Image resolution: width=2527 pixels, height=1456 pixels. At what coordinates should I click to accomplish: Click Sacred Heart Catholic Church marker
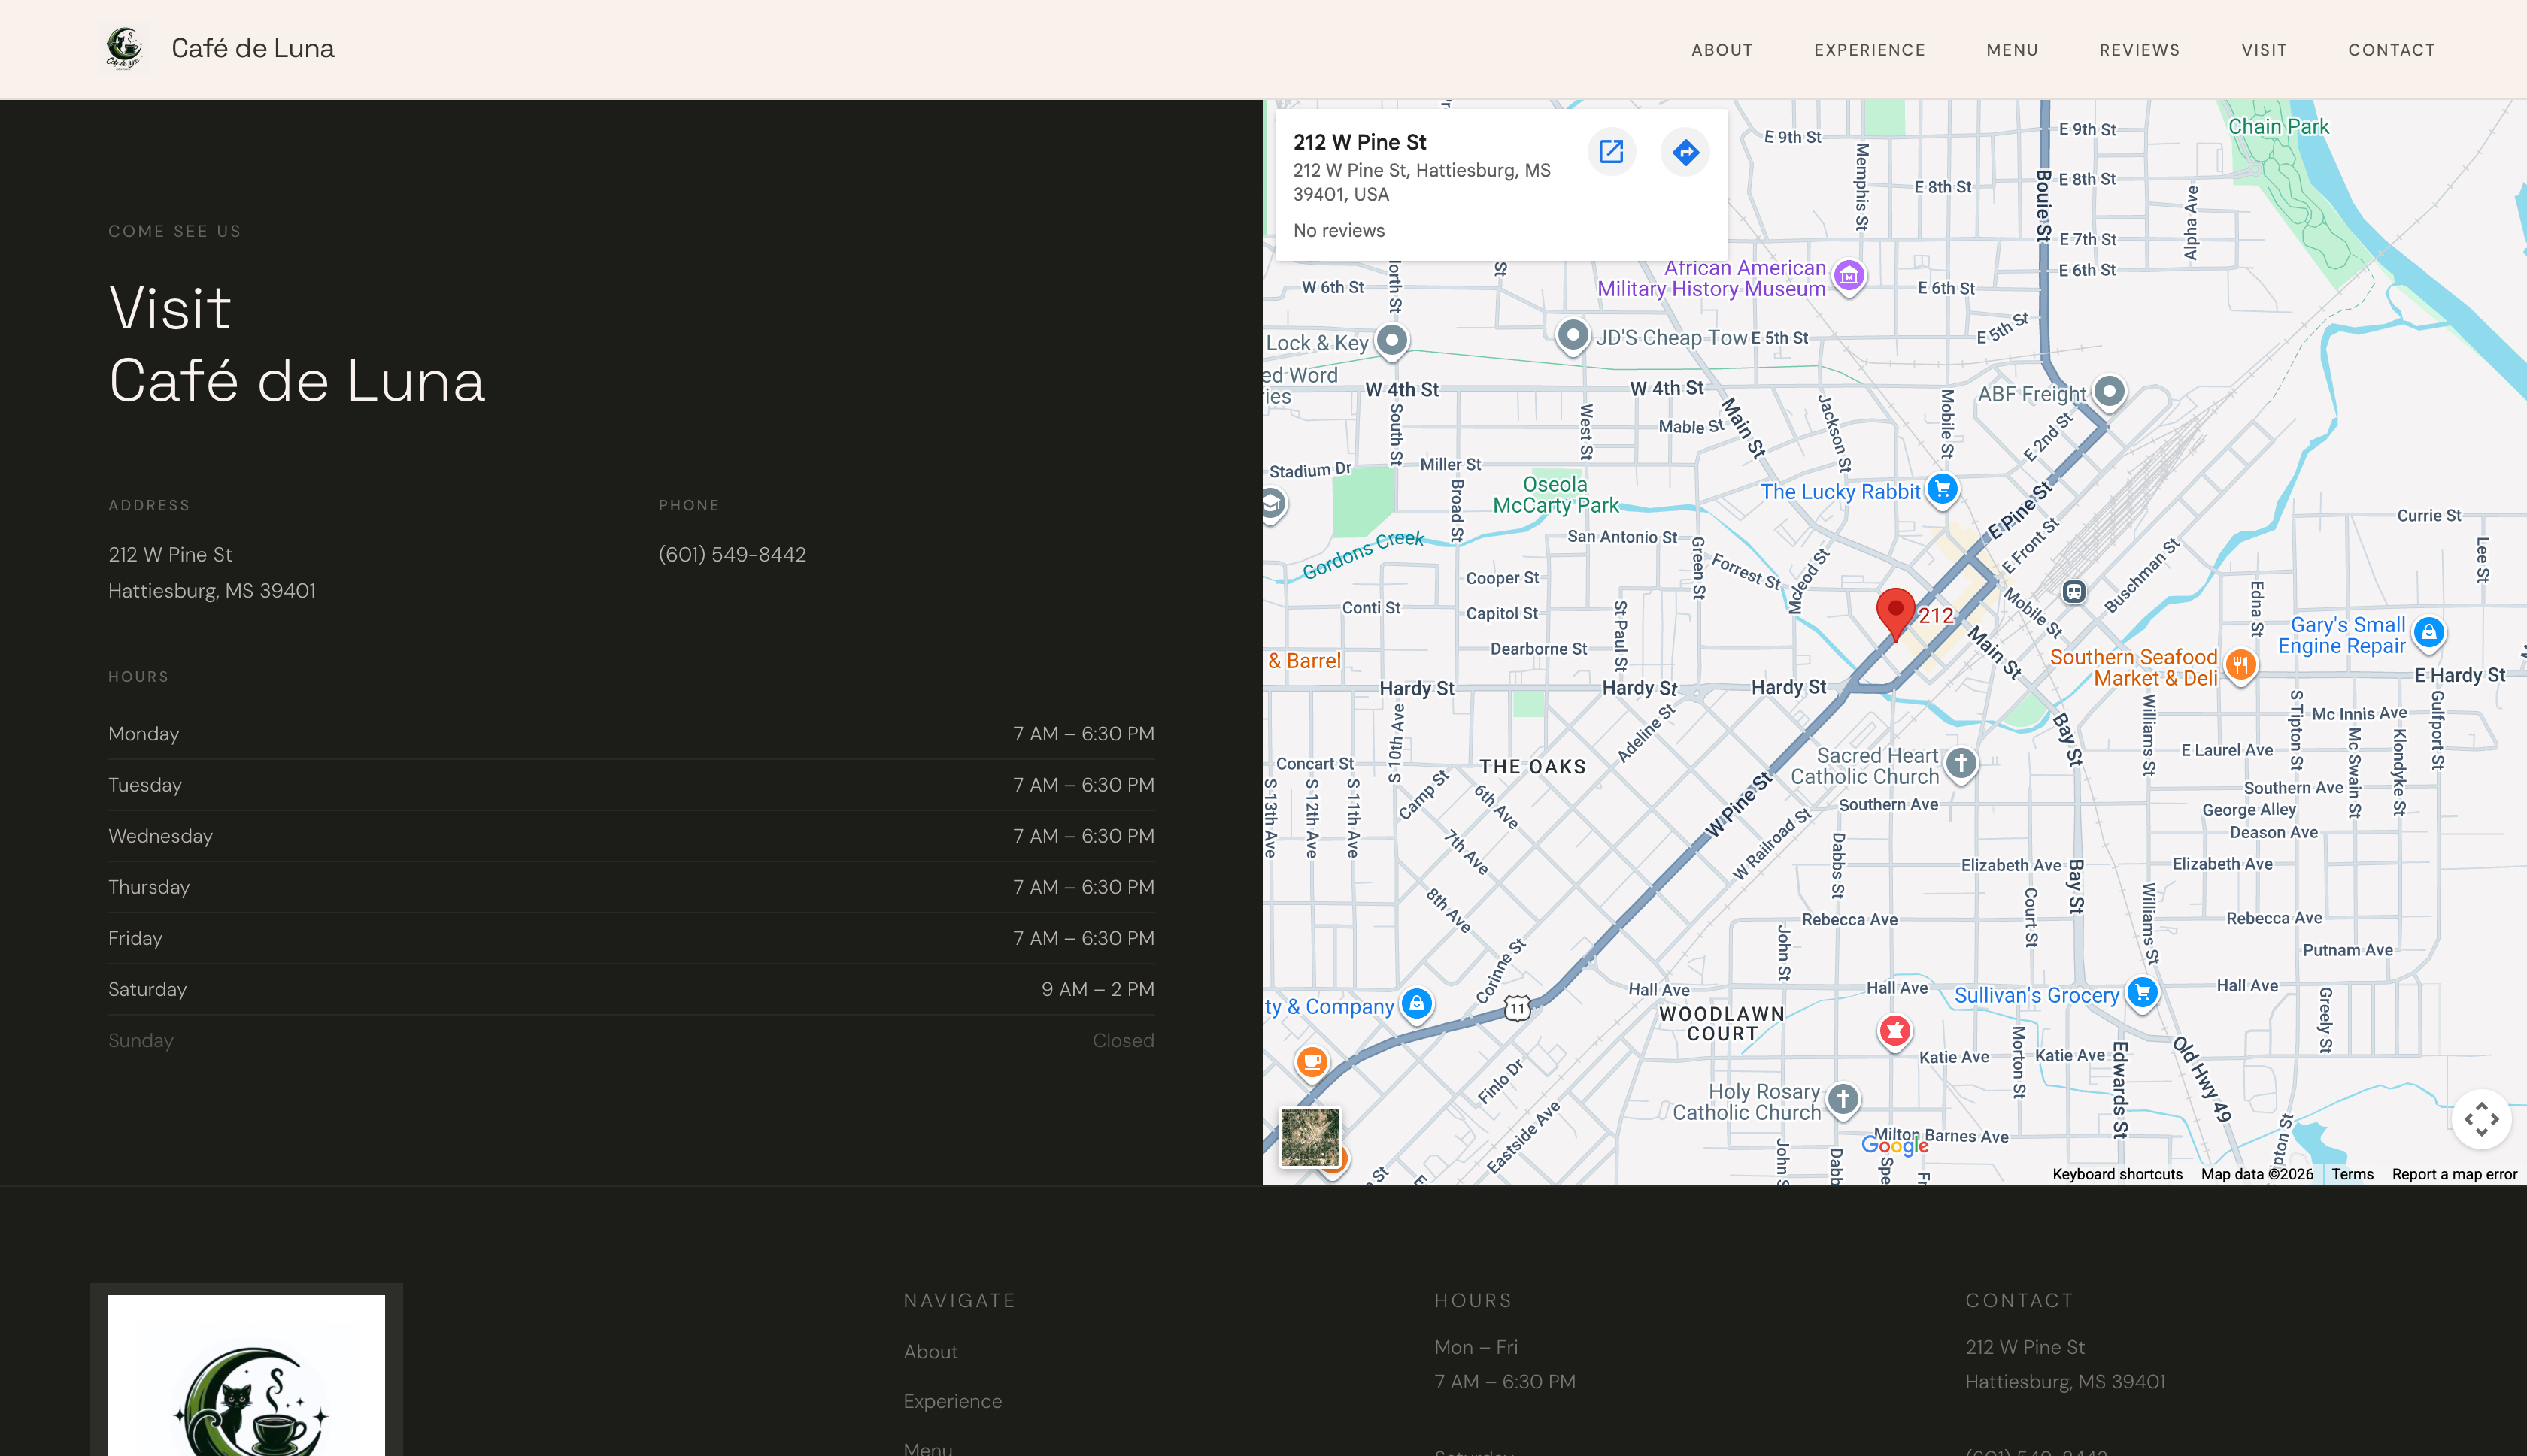tap(1961, 764)
